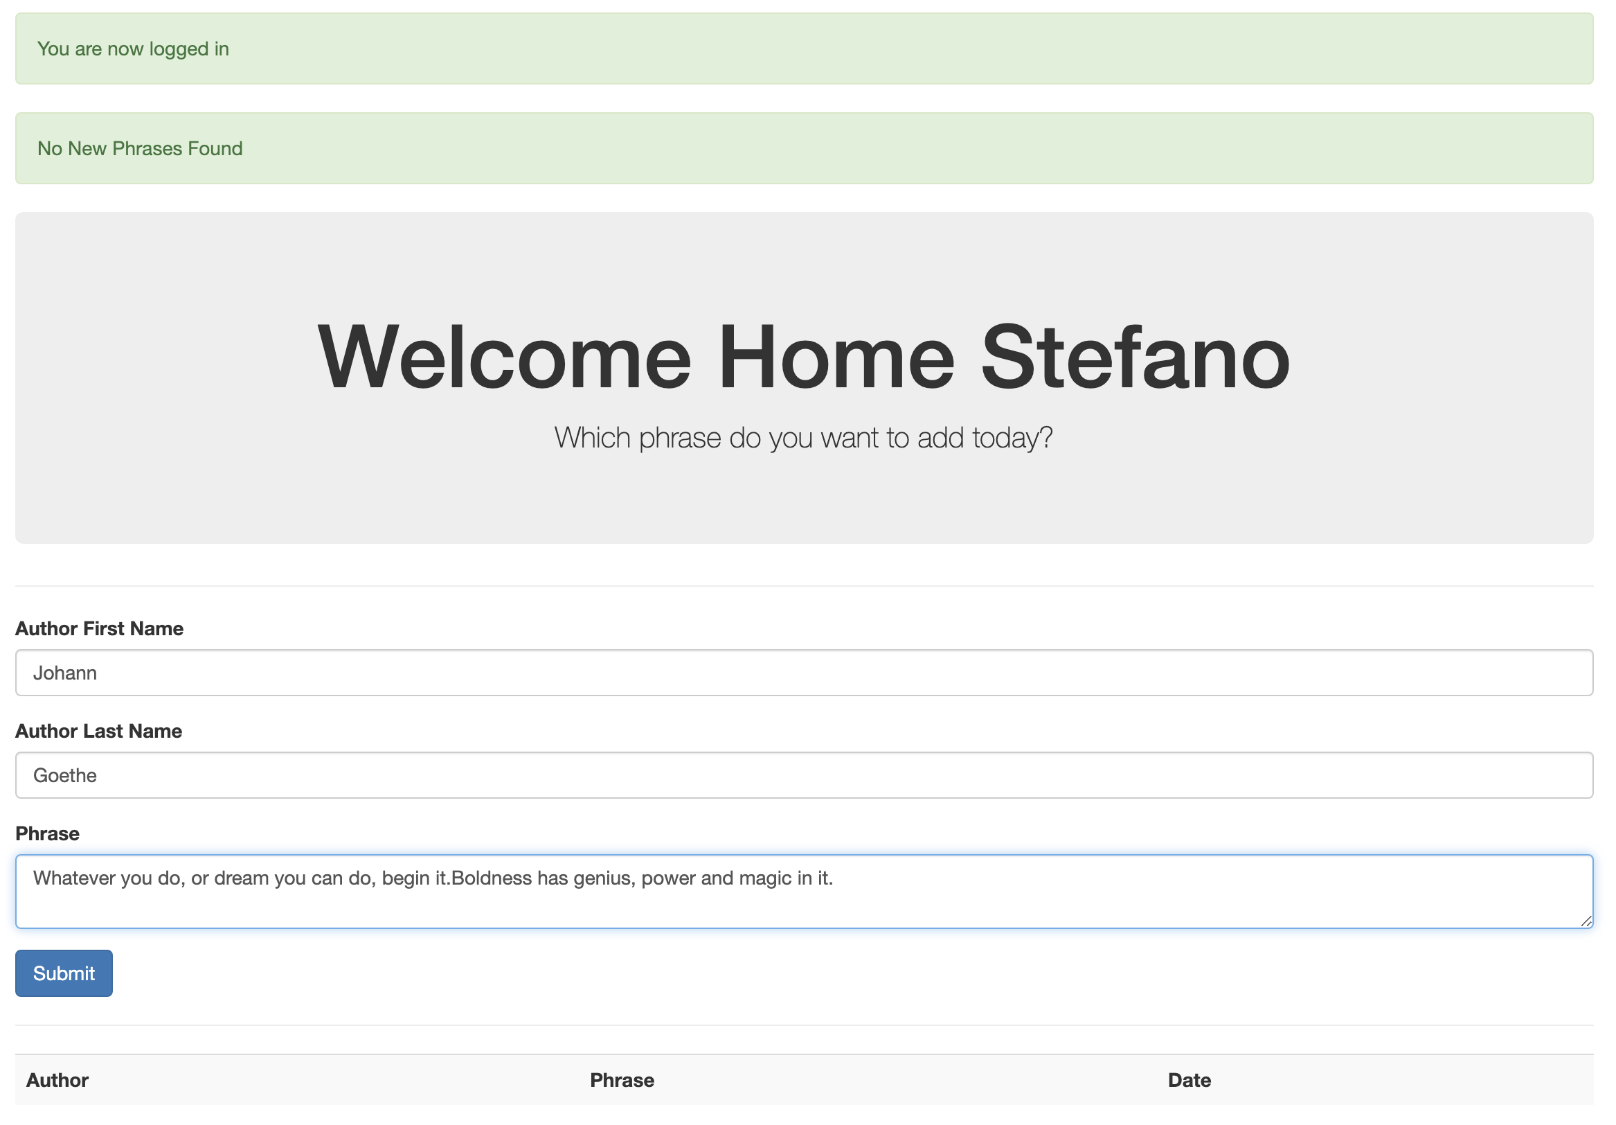Viewport: 1616px width, 1125px height.
Task: Click the Phrase column header
Action: pyautogui.click(x=622, y=1080)
